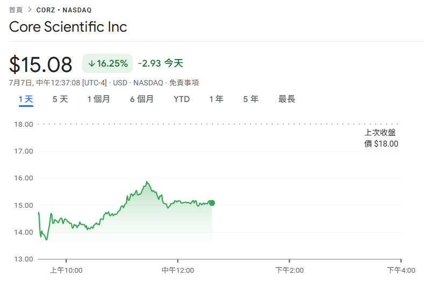This screenshot has width=424, height=284.
Task: Choose the 5 年 time range
Action: click(250, 99)
